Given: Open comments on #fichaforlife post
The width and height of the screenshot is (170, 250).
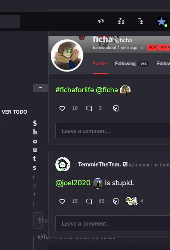Looking at the screenshot, I should pyautogui.click(x=89, y=108).
